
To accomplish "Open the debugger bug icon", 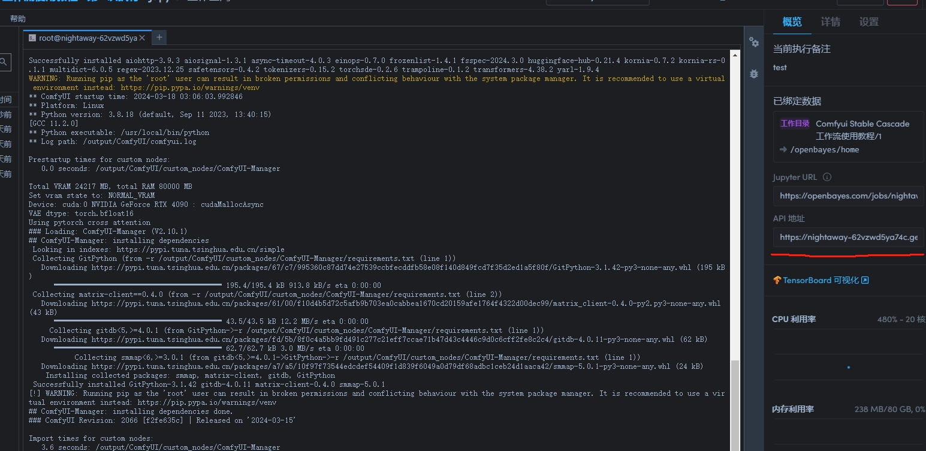I will [754, 74].
